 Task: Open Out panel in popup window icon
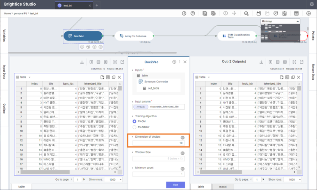pos(302,62)
